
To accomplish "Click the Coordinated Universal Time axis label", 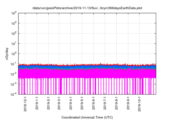I will (x=87, y=117).
